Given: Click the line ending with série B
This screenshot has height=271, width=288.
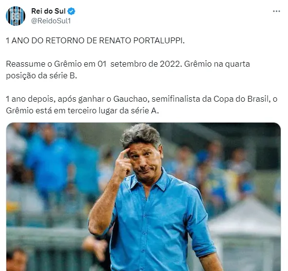Looking at the screenshot, I should tap(41, 76).
